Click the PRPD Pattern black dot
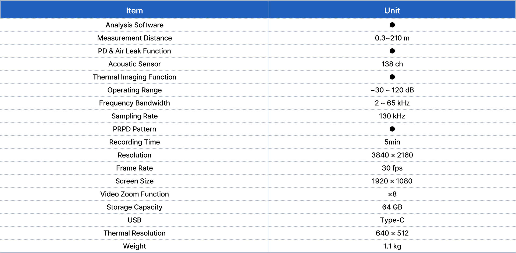The image size is (516, 253). click(x=392, y=129)
